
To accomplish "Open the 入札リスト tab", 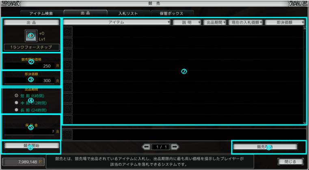I will [128, 13].
